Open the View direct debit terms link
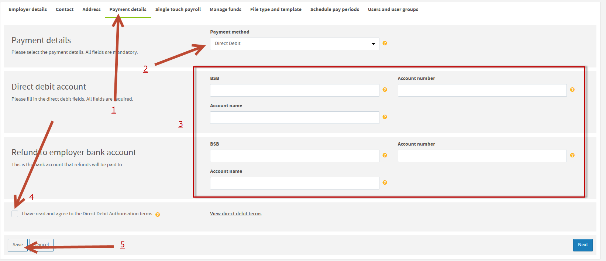 pos(235,214)
